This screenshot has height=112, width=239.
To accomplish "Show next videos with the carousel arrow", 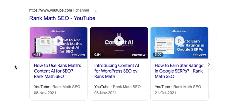I will pos(209,64).
